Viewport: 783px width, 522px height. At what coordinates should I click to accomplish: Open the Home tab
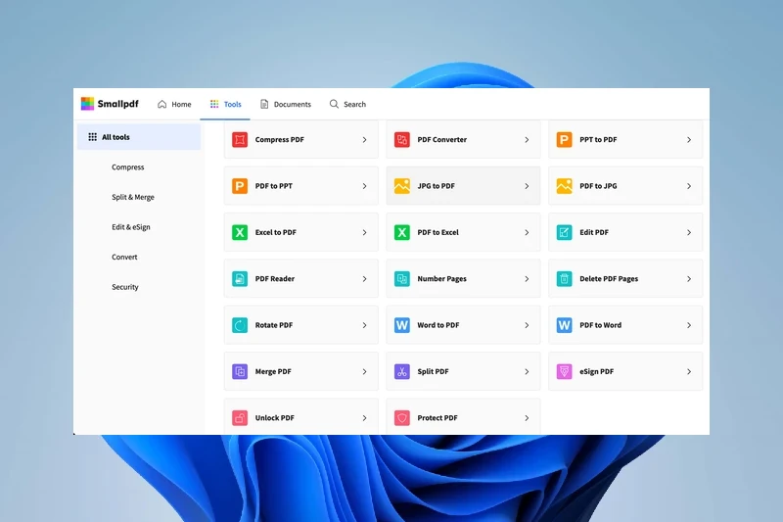coord(174,104)
